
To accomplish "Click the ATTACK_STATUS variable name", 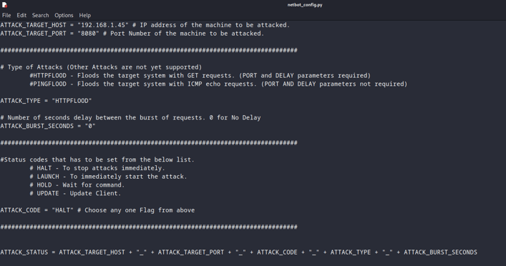I will pyautogui.click(x=24, y=252).
